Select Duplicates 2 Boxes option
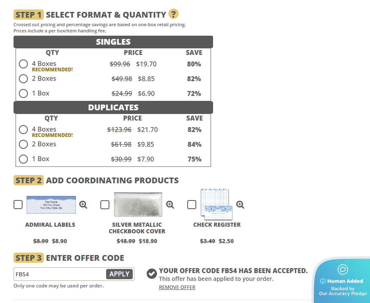 click(23, 144)
